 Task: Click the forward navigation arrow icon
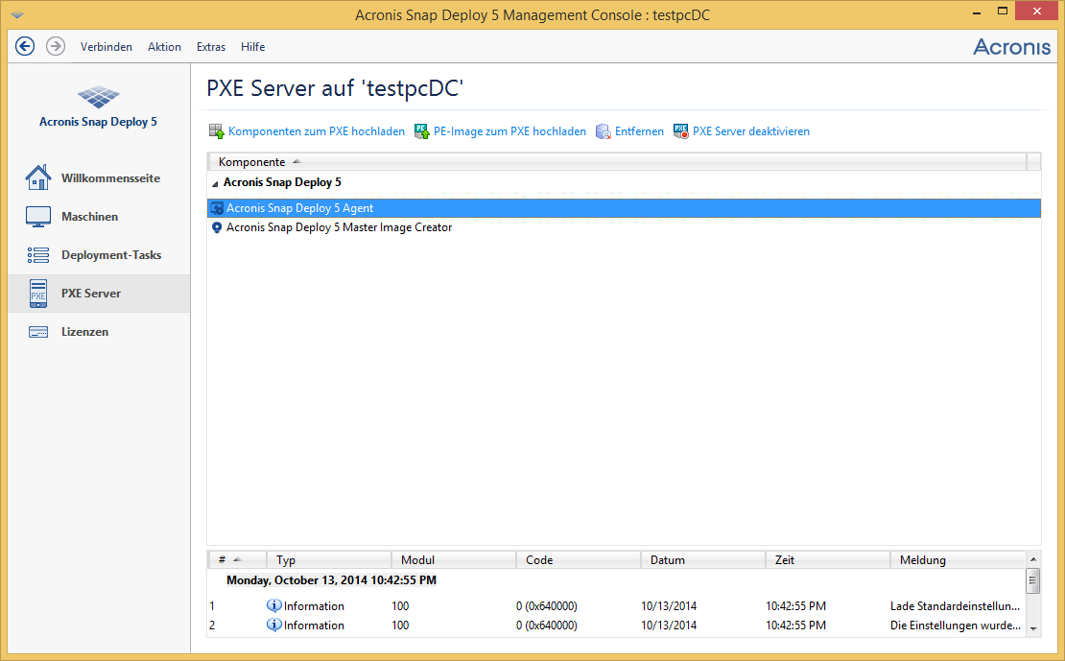point(56,46)
